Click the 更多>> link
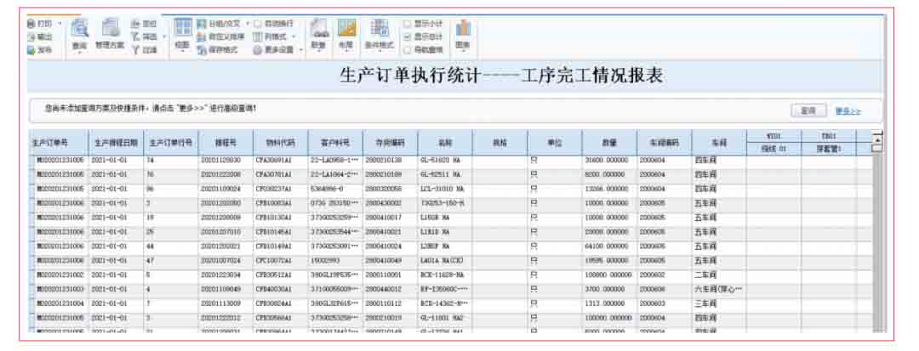Image resolution: width=919 pixels, height=351 pixels. pyautogui.click(x=848, y=110)
